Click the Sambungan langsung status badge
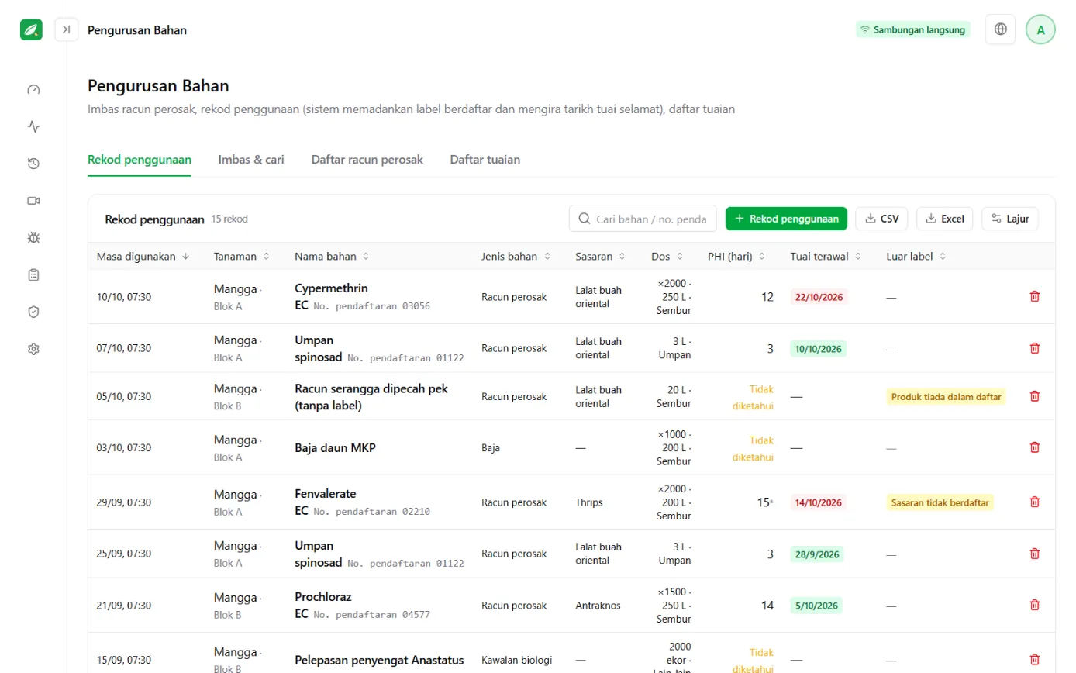 click(913, 30)
